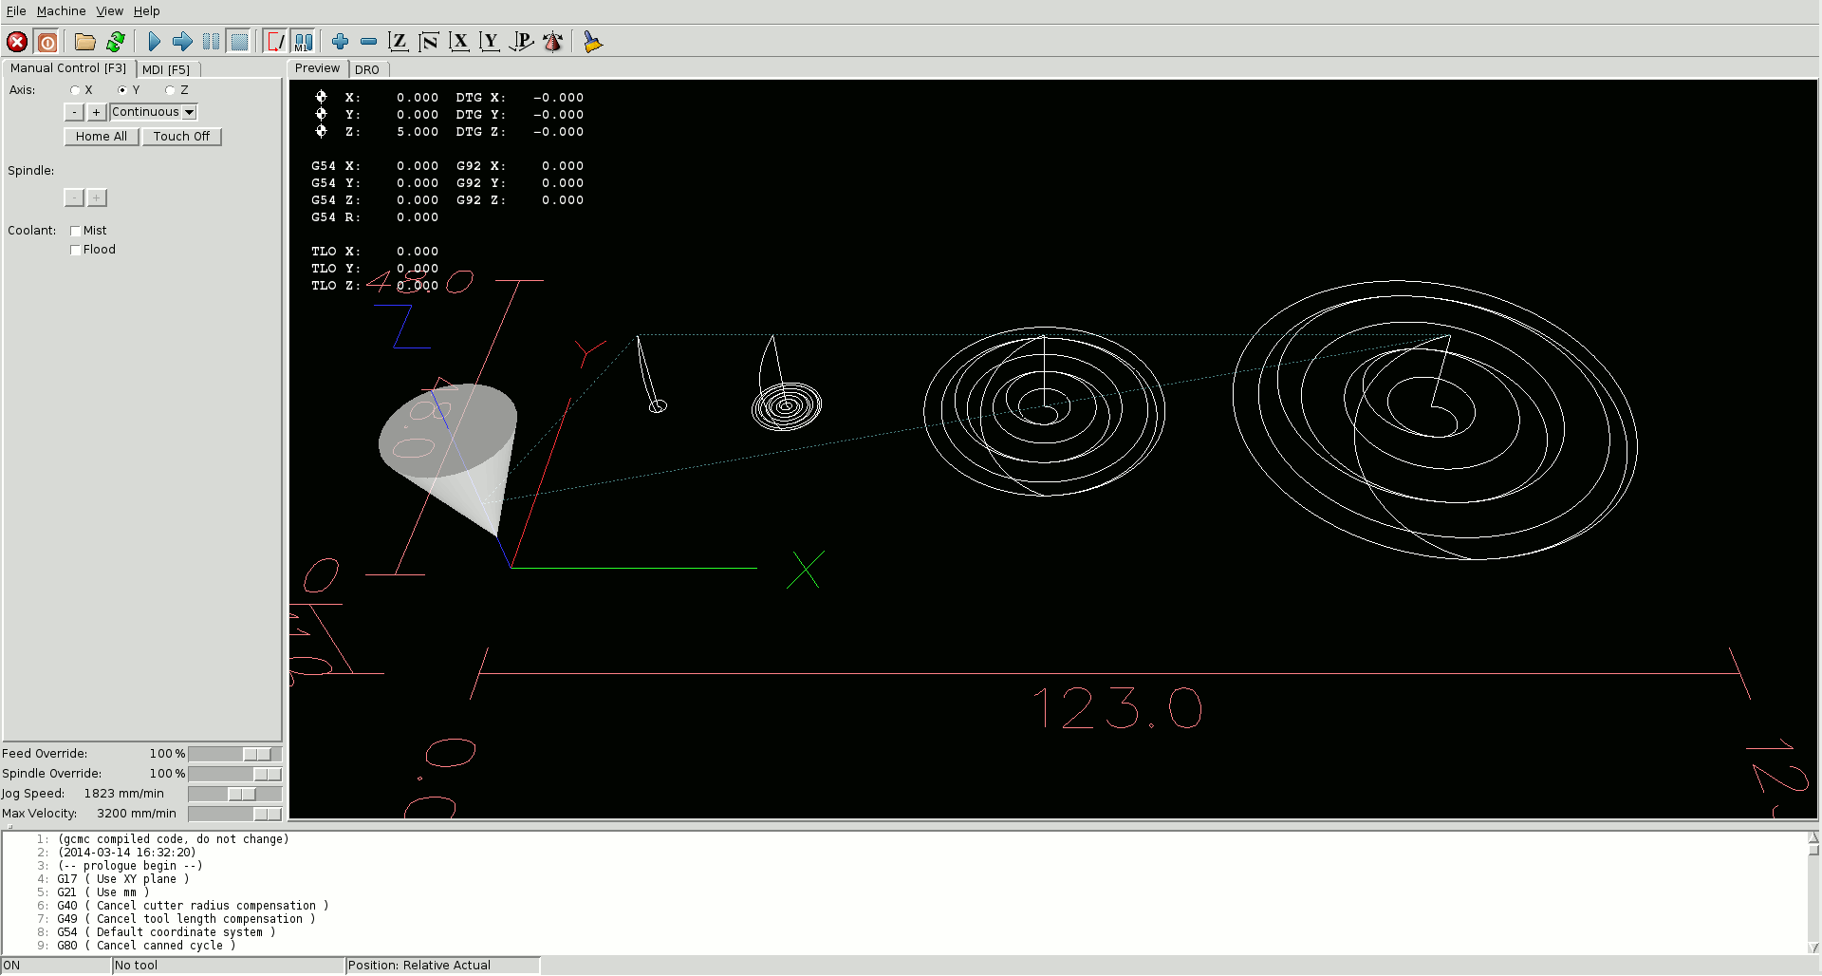The width and height of the screenshot is (1822, 976).
Task: Switch to Z top view
Action: click(399, 42)
